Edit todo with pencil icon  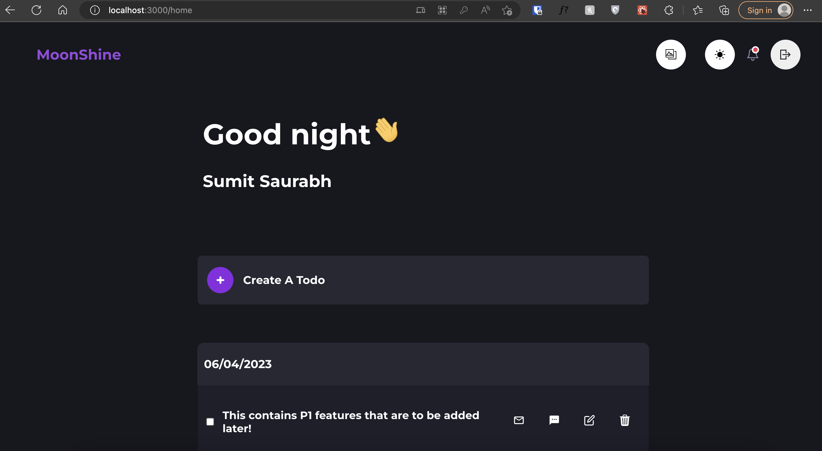589,421
